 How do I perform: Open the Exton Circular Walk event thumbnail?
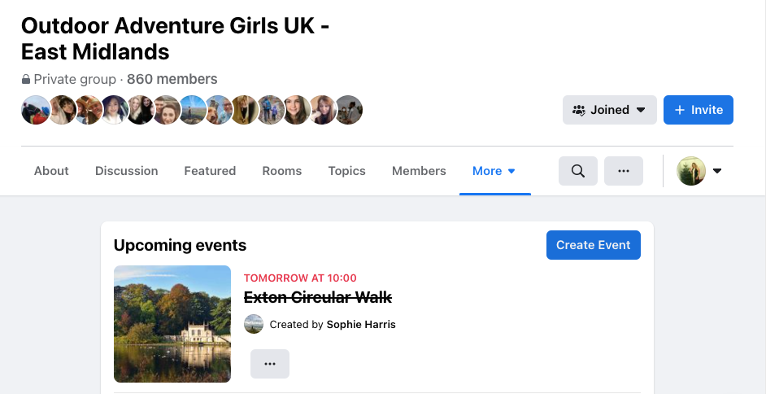[x=172, y=324]
